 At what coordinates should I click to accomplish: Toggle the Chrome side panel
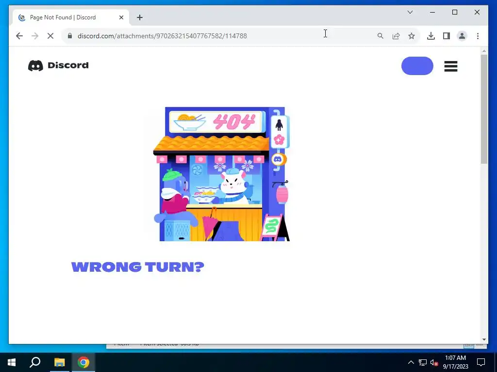pyautogui.click(x=447, y=36)
